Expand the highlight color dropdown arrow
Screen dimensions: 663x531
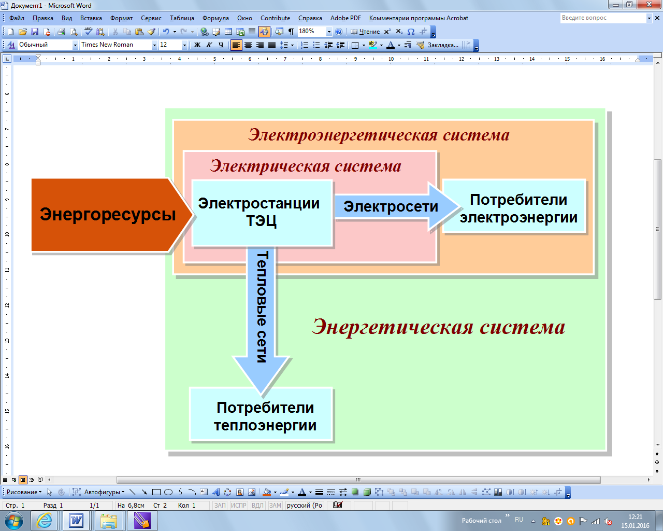click(x=381, y=45)
